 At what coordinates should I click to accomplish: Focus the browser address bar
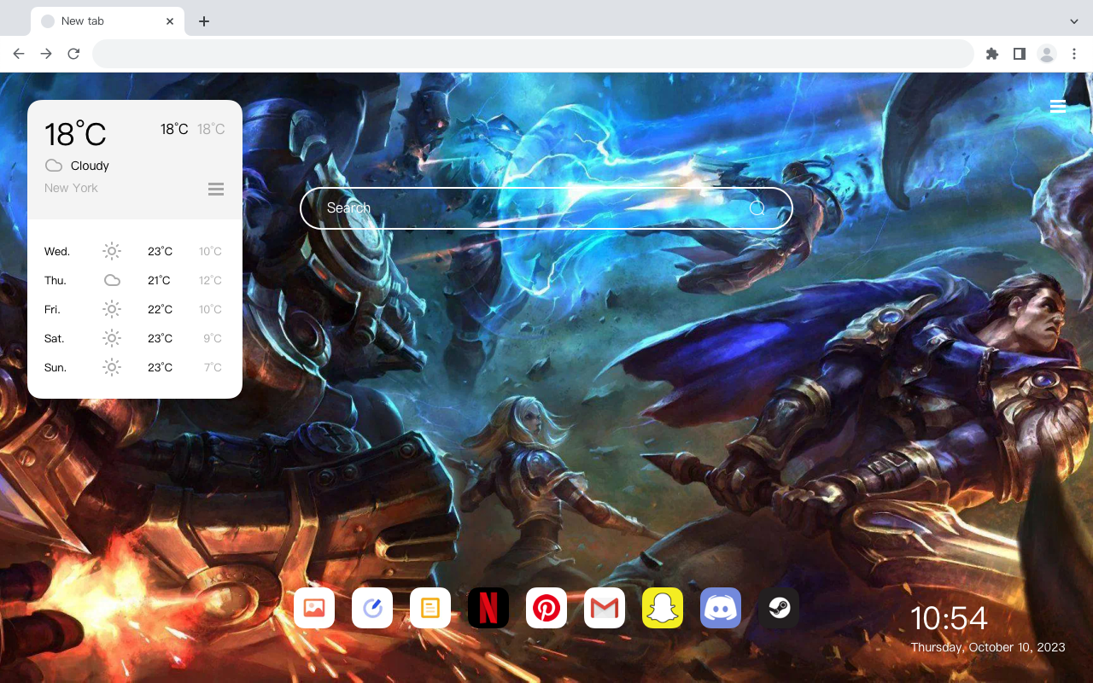(533, 54)
